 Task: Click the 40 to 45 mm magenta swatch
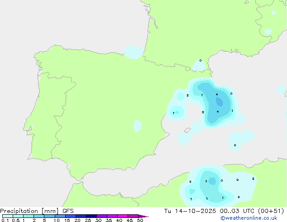click(x=123, y=216)
